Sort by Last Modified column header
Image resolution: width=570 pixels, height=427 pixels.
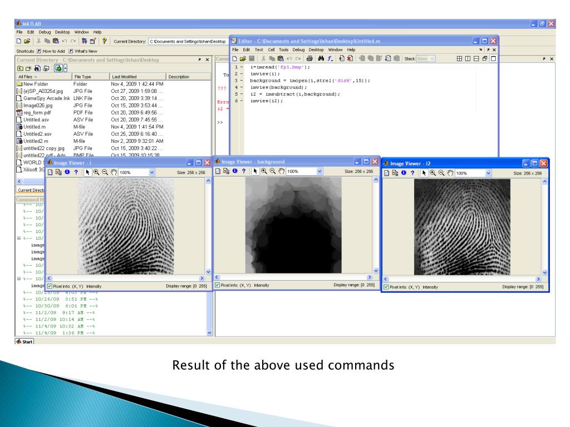(137, 77)
